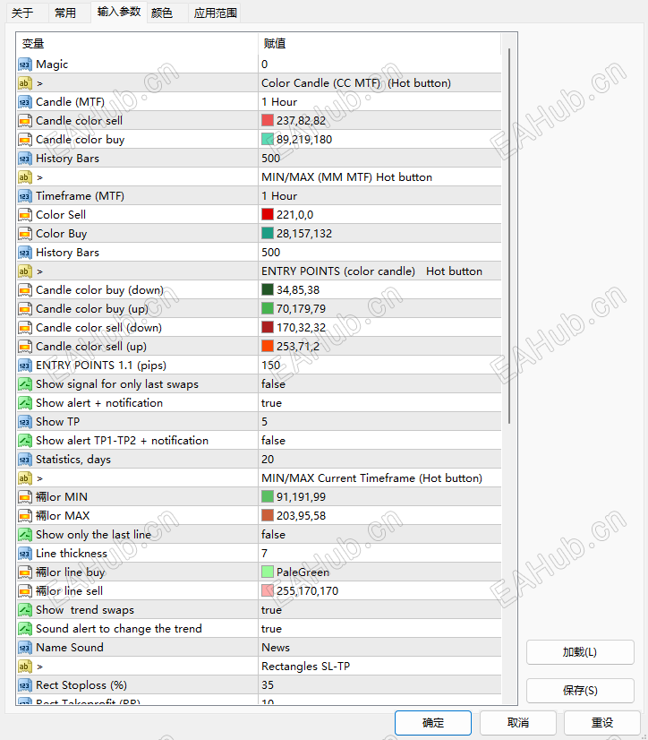648x740 pixels.
Task: Click the integer icon beside Line thickness
Action: pyautogui.click(x=25, y=554)
